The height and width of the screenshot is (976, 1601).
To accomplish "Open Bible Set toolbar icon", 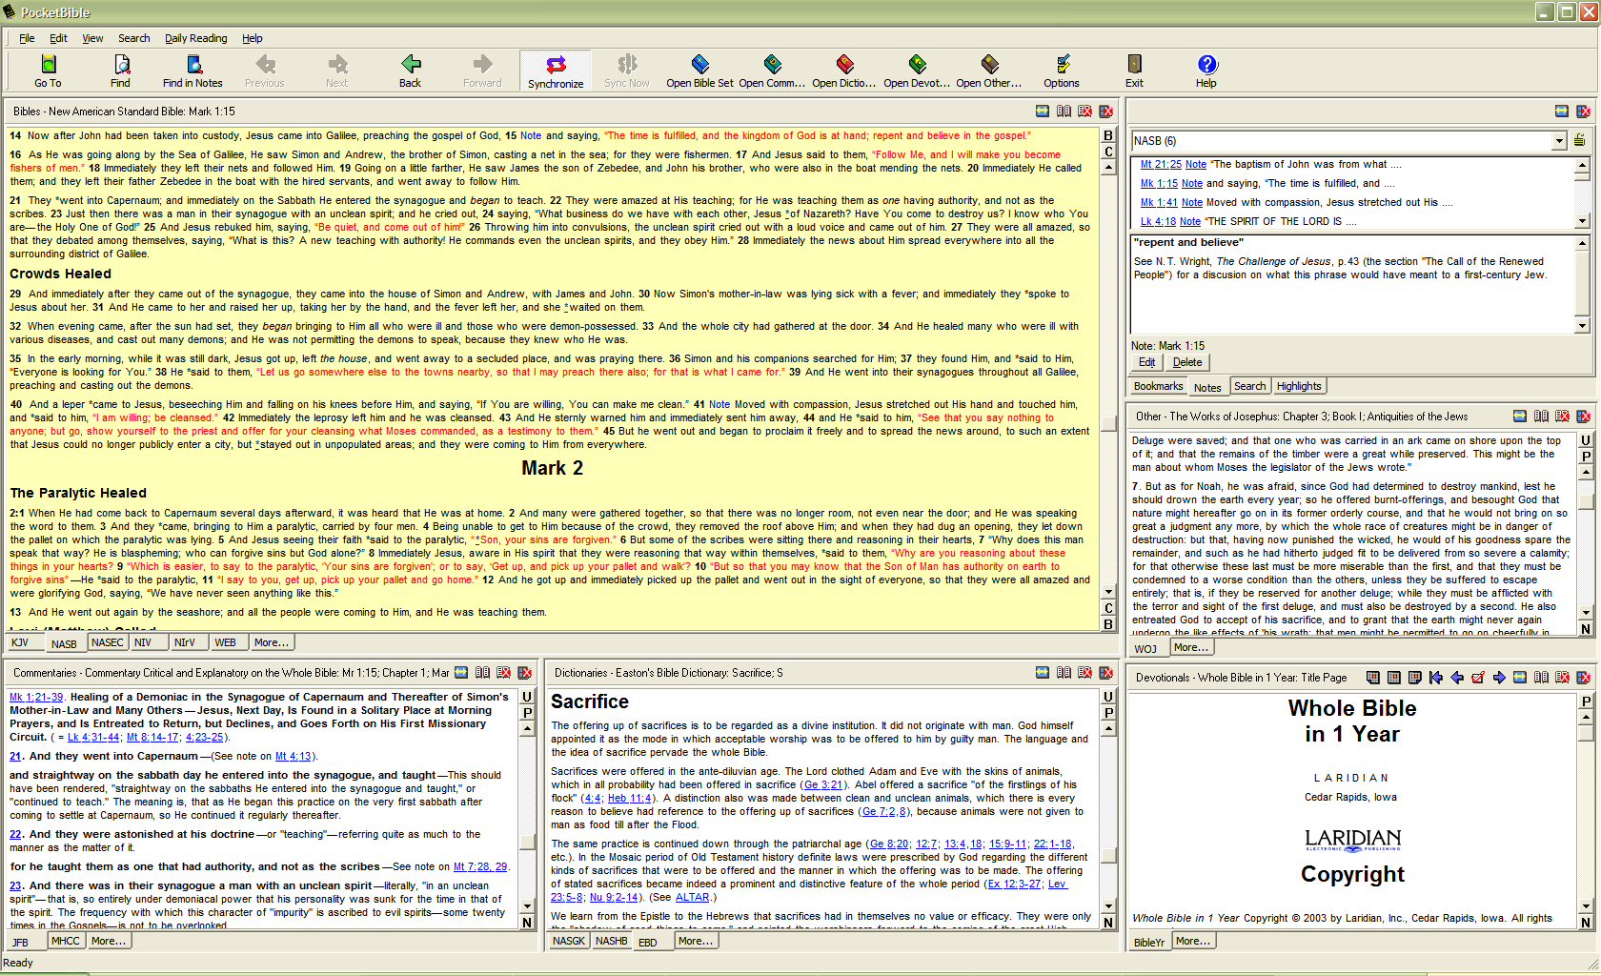I will tap(699, 71).
